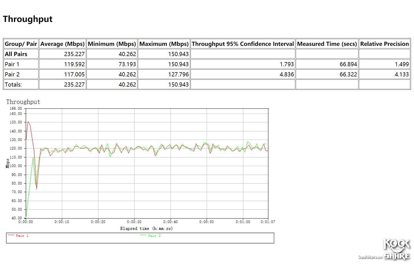Click the Group/ Pair column header
Viewport: 414px width, 264px height.
21,44
